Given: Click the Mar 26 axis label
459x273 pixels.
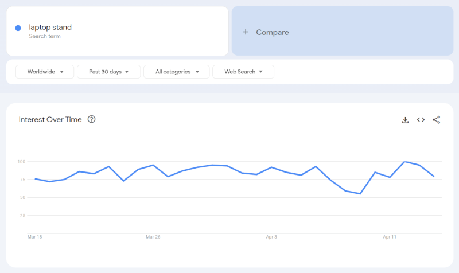Looking at the screenshot, I should click(153, 237).
